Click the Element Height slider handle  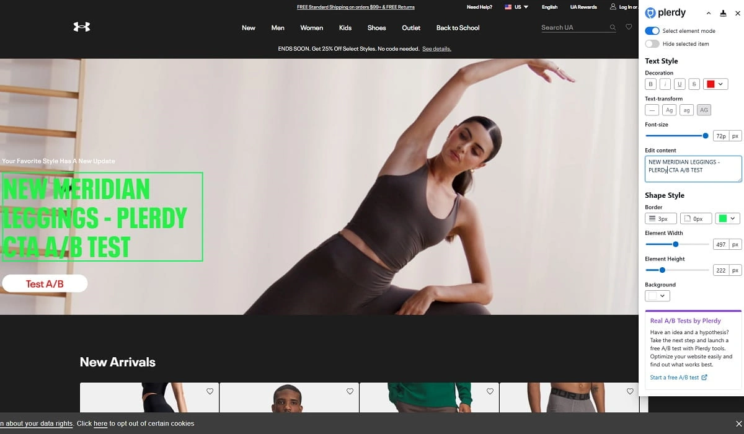click(662, 270)
